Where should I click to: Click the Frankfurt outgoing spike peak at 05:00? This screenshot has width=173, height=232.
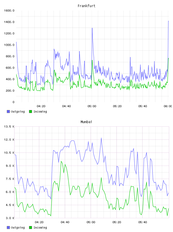(92, 28)
